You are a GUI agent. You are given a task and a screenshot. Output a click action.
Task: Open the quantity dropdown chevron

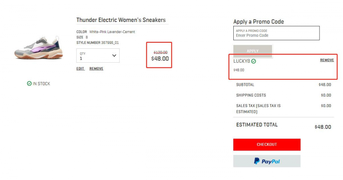(x=114, y=55)
